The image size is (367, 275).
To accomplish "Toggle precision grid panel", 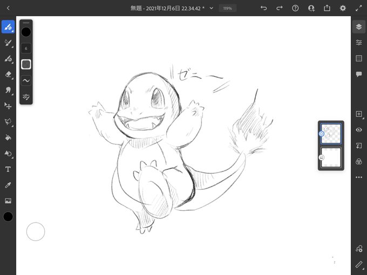I will (x=359, y=58).
